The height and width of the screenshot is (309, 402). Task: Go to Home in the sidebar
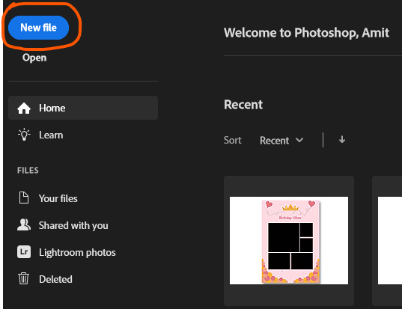point(83,108)
